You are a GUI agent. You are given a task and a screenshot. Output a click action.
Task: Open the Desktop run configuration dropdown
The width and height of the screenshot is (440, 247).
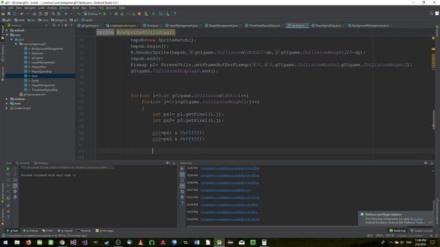[x=92, y=14]
